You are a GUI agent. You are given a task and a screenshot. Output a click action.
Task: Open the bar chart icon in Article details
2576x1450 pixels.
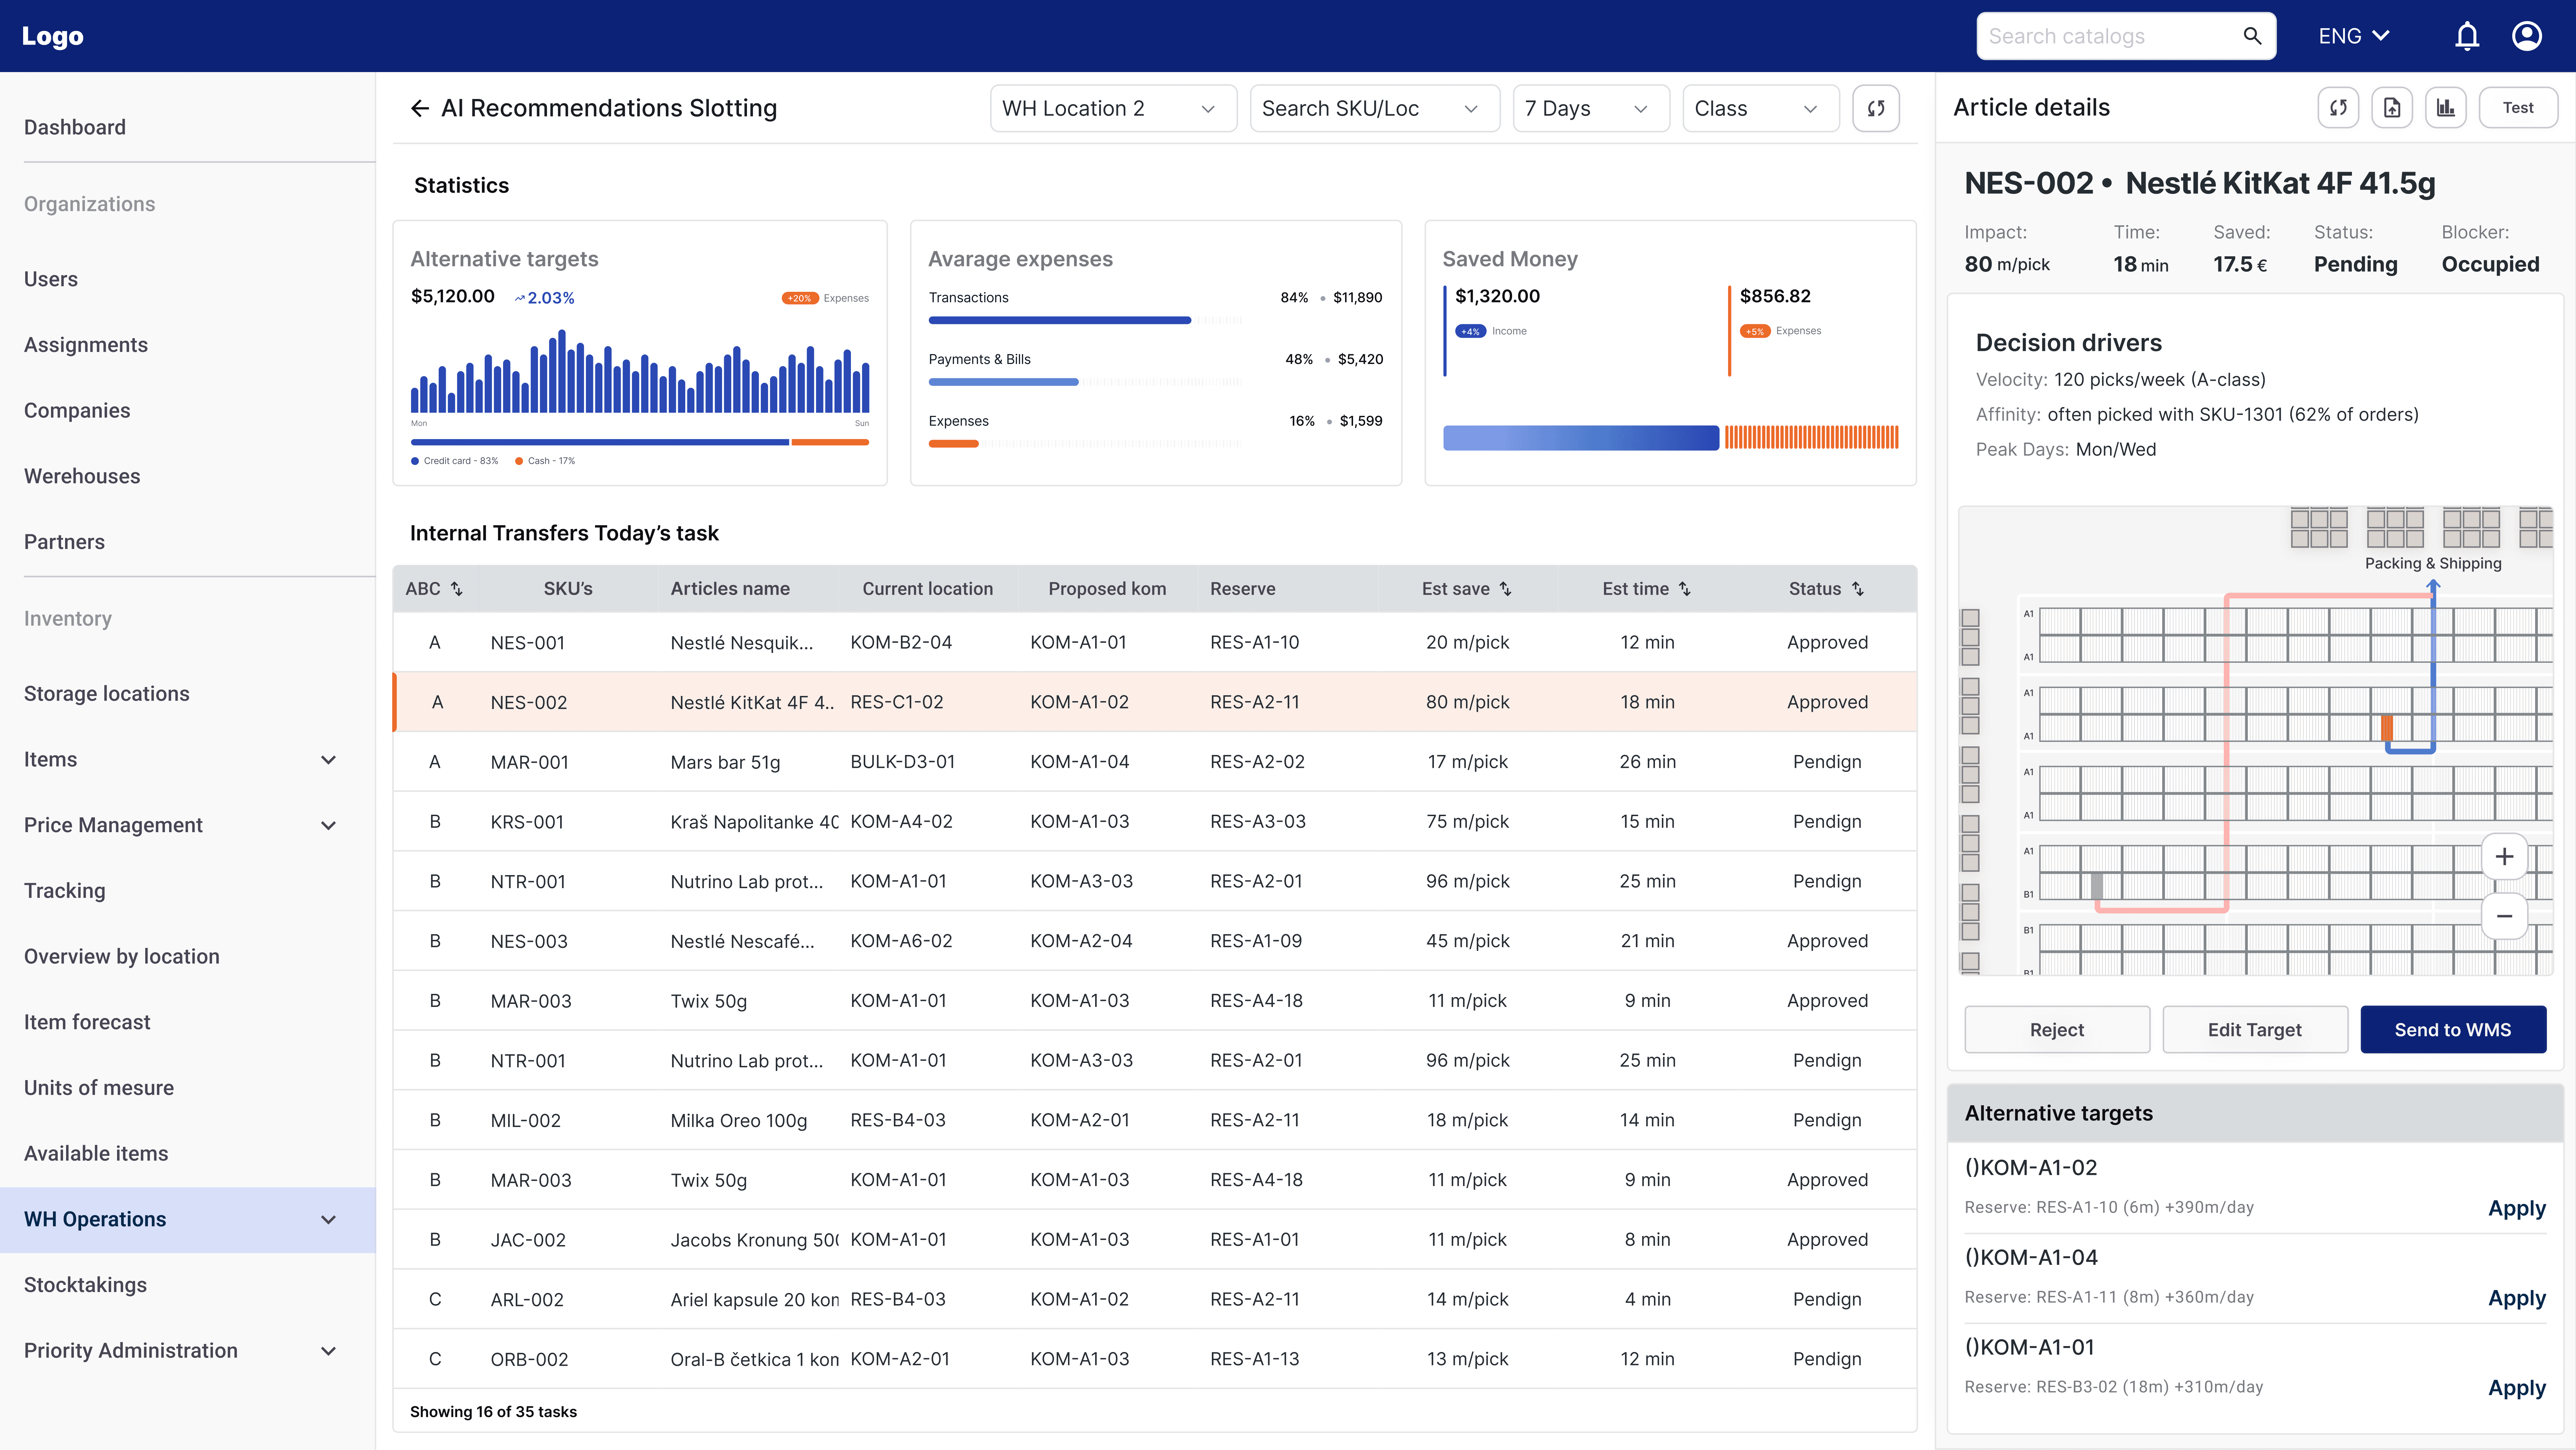click(2446, 108)
